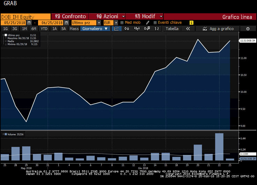Click the yellow info icon
257x185 pixels.
(191, 23)
